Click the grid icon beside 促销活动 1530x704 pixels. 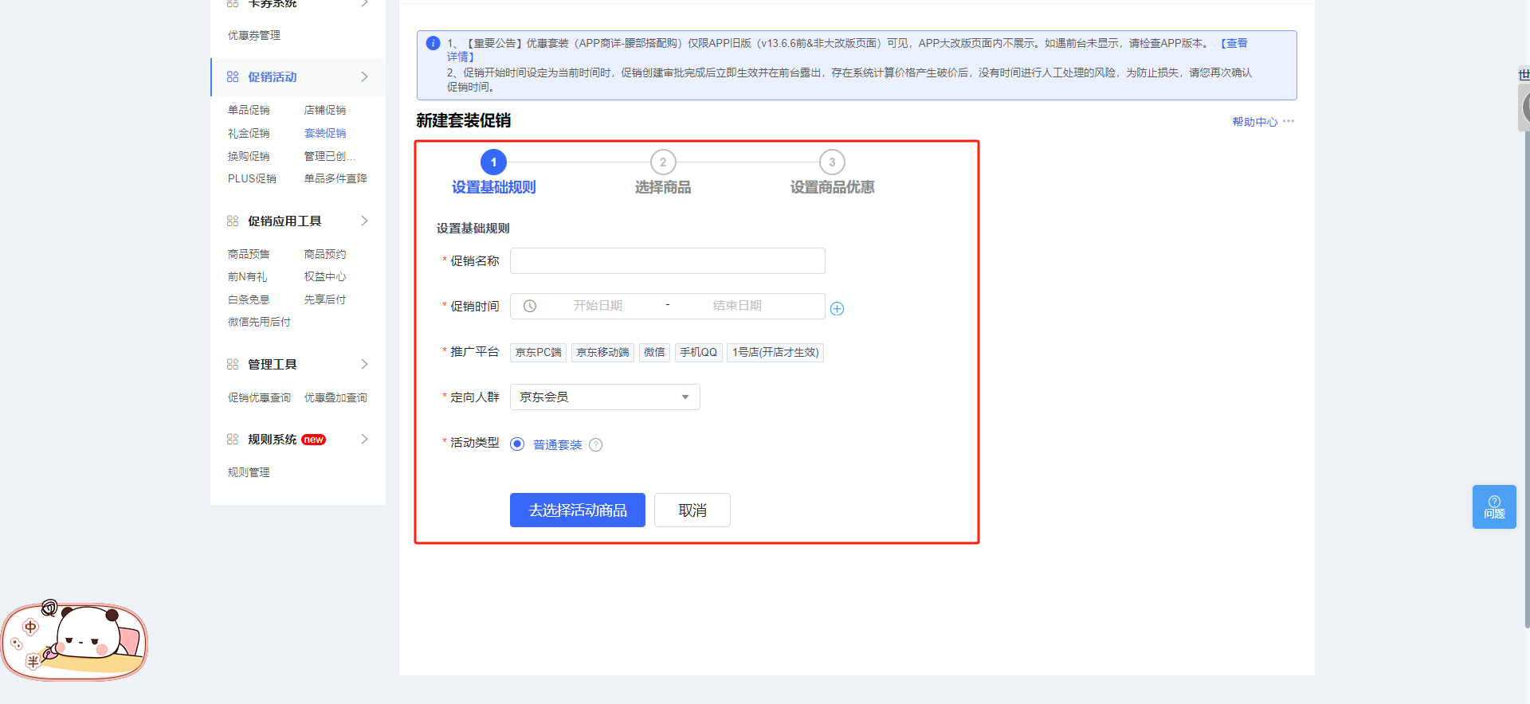(x=233, y=77)
